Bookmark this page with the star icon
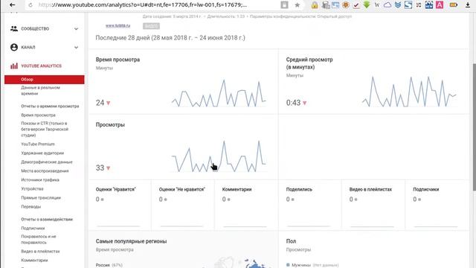This screenshot has height=268, width=476. point(297,5)
